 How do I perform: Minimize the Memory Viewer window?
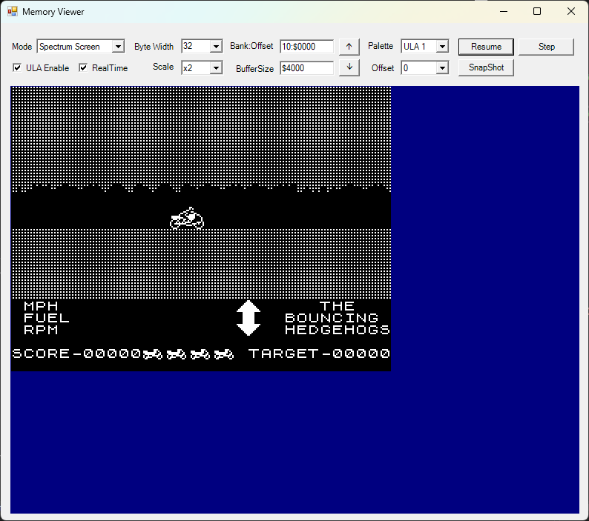504,11
